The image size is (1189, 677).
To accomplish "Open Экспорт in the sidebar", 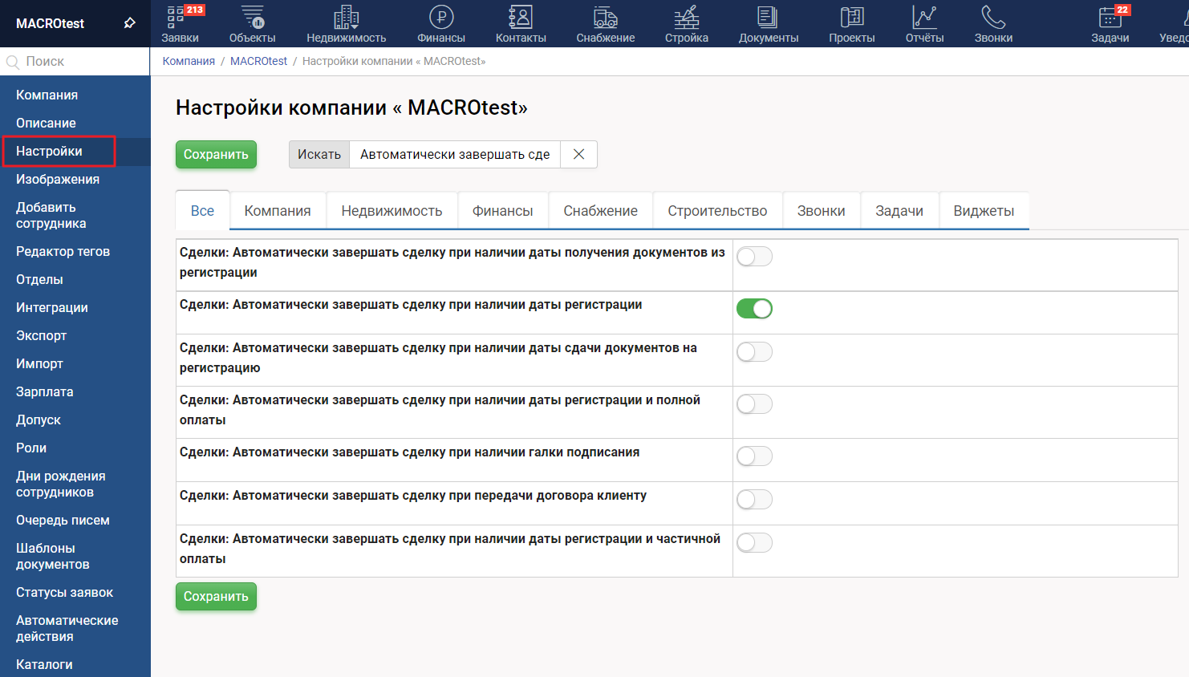I will pyautogui.click(x=41, y=335).
